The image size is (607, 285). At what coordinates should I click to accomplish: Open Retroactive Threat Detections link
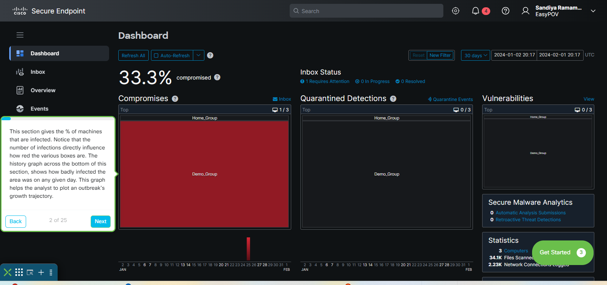pos(528,220)
